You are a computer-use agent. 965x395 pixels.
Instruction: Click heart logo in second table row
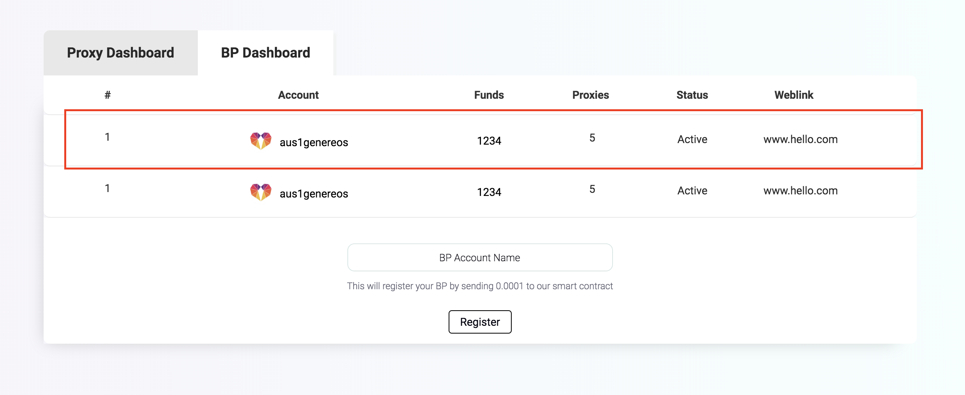(x=261, y=192)
